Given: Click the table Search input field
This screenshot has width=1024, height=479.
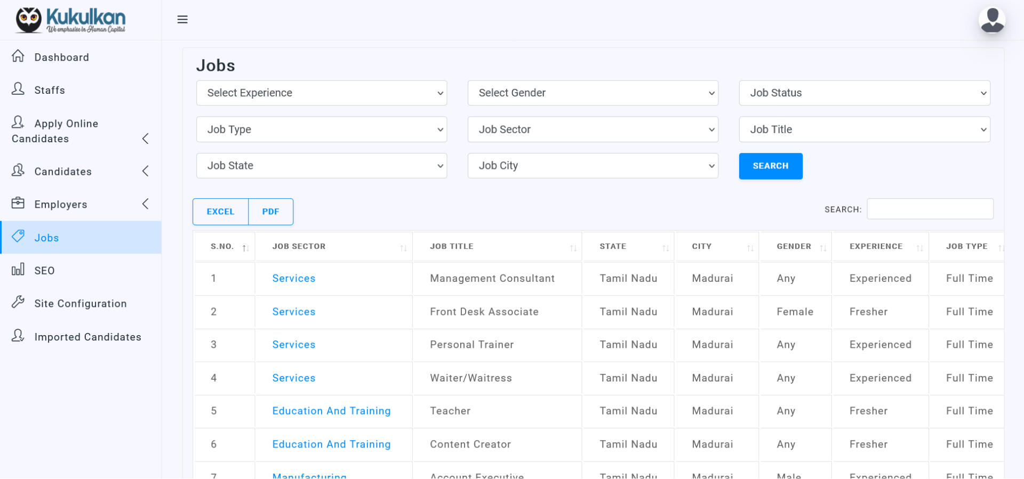Looking at the screenshot, I should 930,209.
